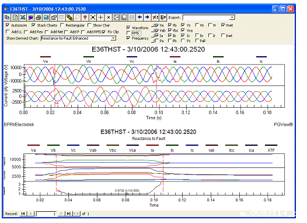
Task: Toggle the Autozoom checkbox
Action: click(x=8, y=25)
